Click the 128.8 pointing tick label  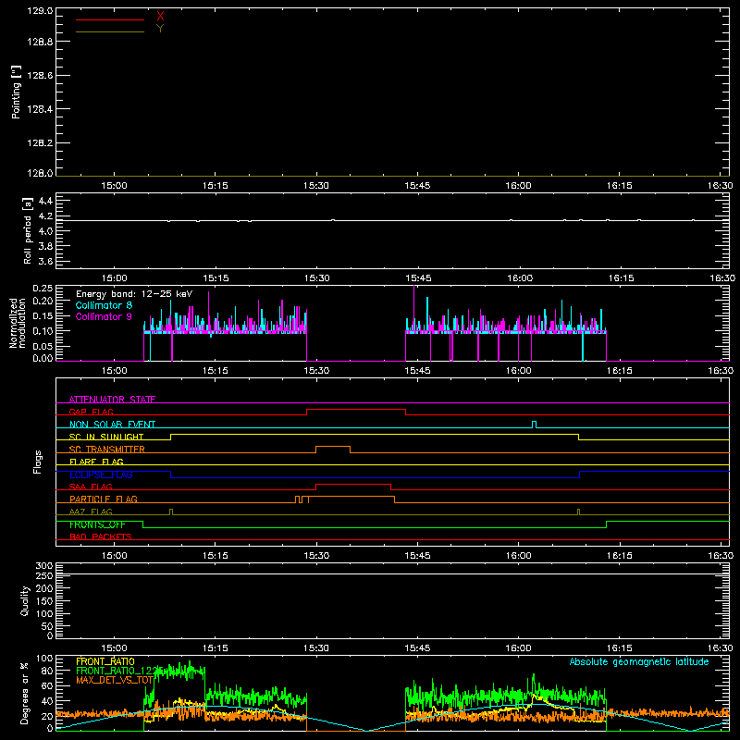pos(40,42)
